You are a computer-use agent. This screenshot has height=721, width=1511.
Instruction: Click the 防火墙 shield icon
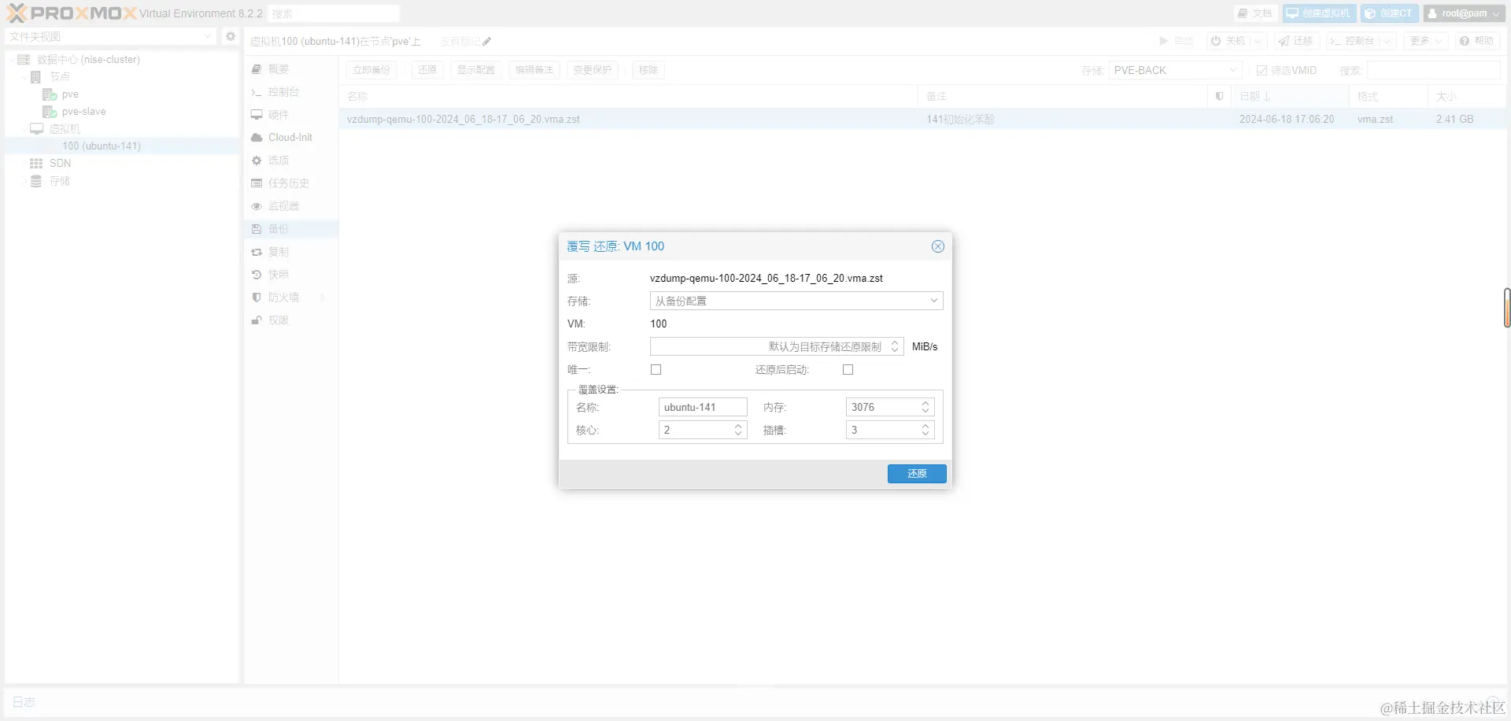click(257, 298)
